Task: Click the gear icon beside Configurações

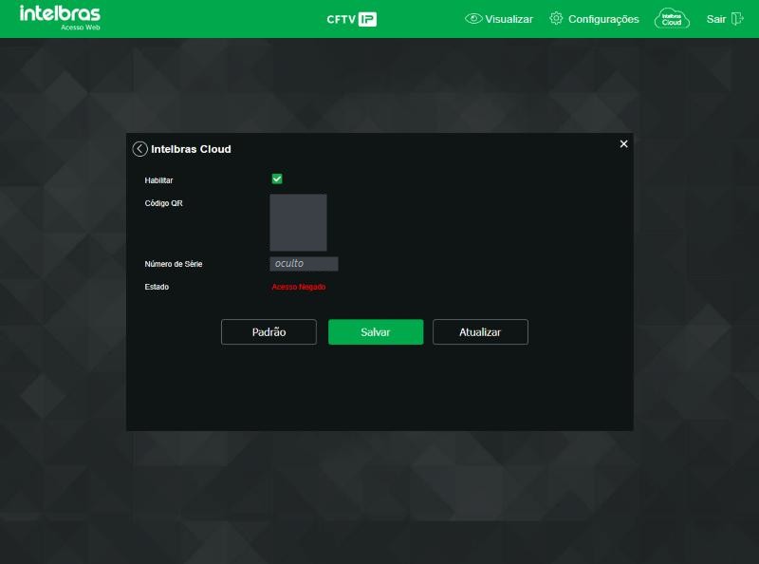Action: coord(556,18)
